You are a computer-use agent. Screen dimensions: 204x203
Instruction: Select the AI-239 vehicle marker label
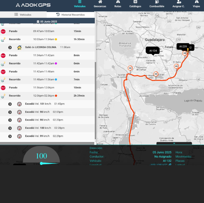183,47
